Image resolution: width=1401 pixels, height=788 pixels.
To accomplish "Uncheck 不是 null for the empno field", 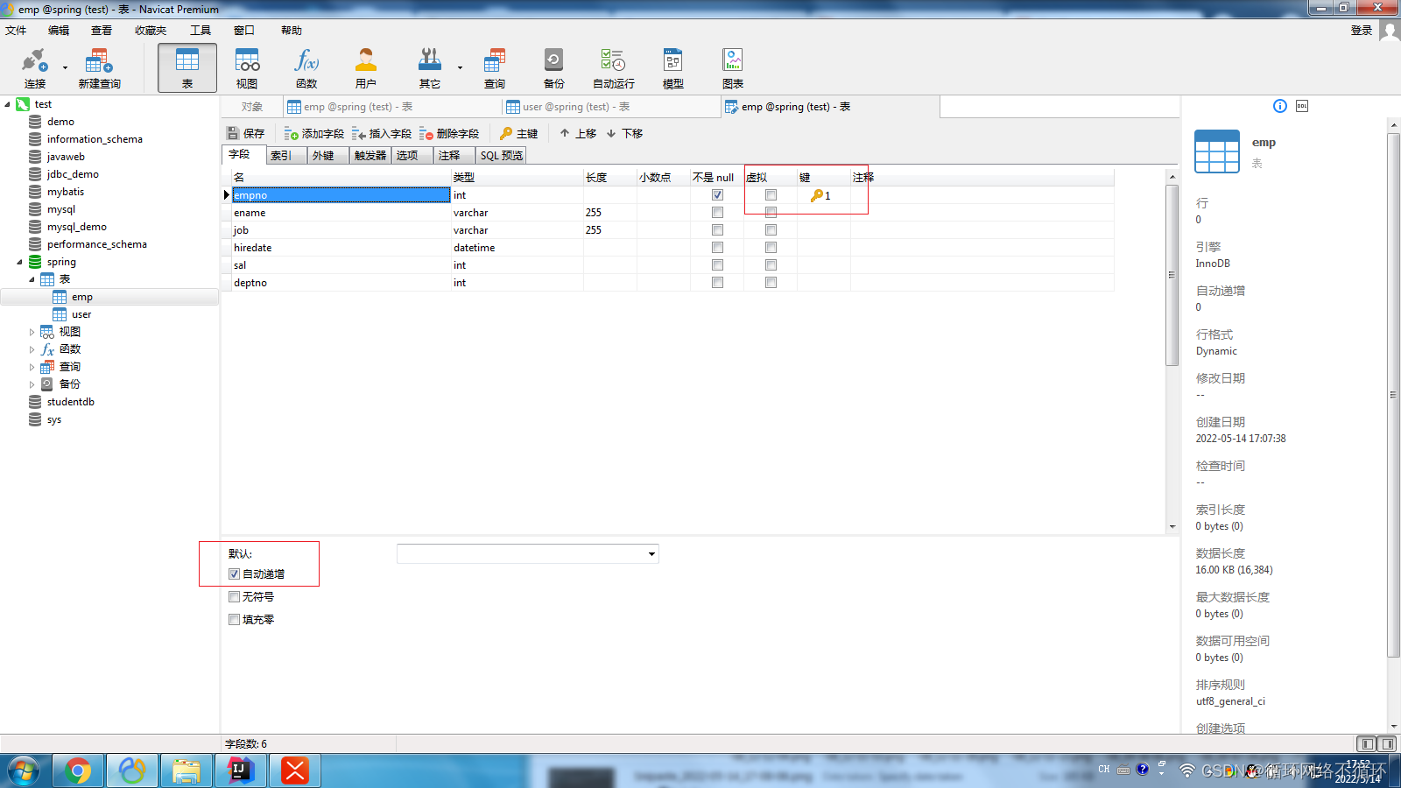I will click(716, 194).
